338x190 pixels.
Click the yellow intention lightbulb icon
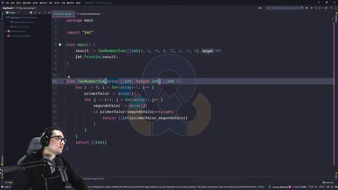pos(69,77)
